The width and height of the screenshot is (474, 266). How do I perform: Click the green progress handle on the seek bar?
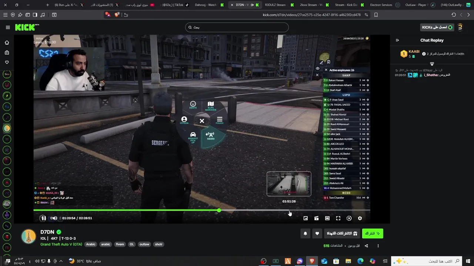click(219, 210)
